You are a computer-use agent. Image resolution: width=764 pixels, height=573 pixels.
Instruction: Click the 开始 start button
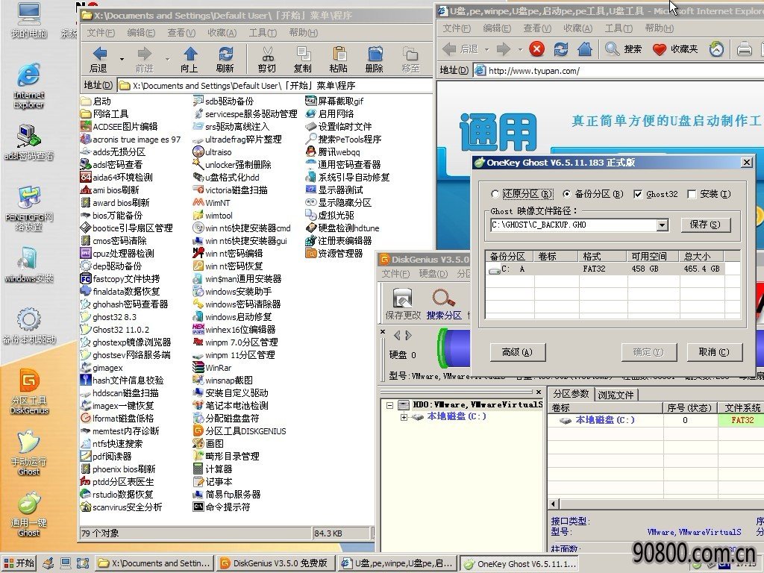tap(19, 563)
